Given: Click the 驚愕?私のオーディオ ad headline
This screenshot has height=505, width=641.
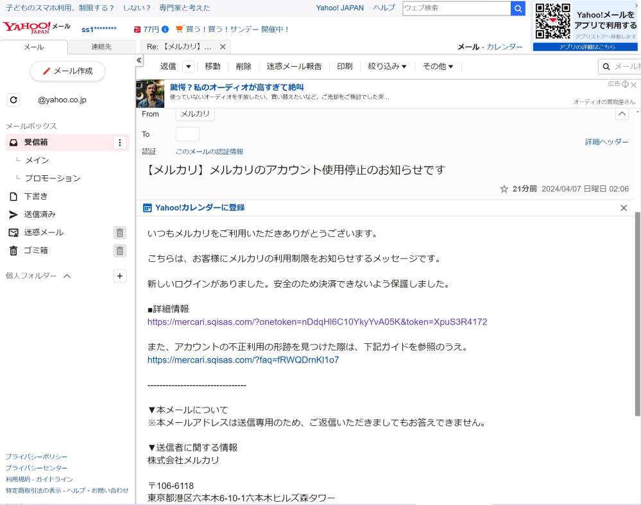Looking at the screenshot, I should click(237, 87).
